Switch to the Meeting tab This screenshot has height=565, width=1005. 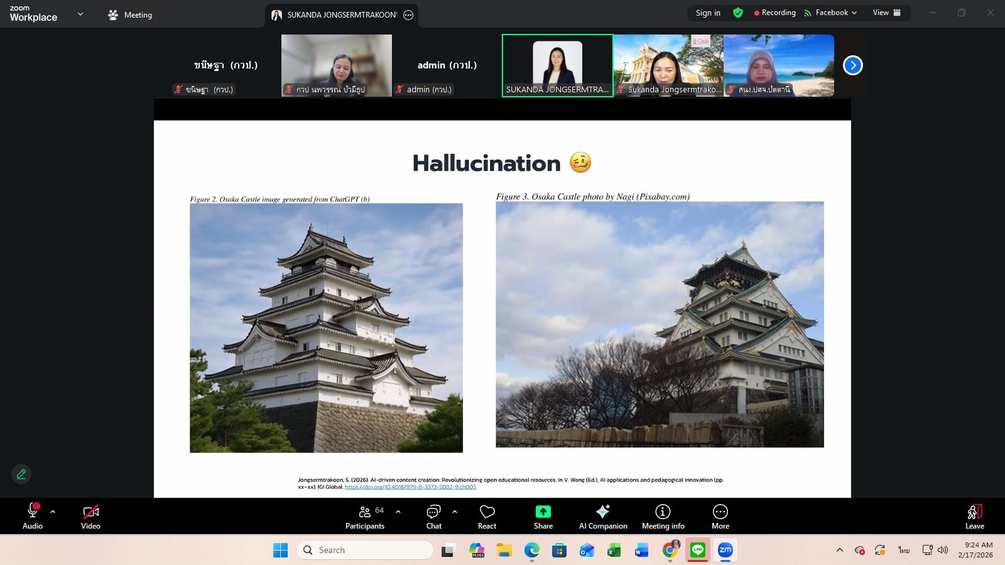131,14
